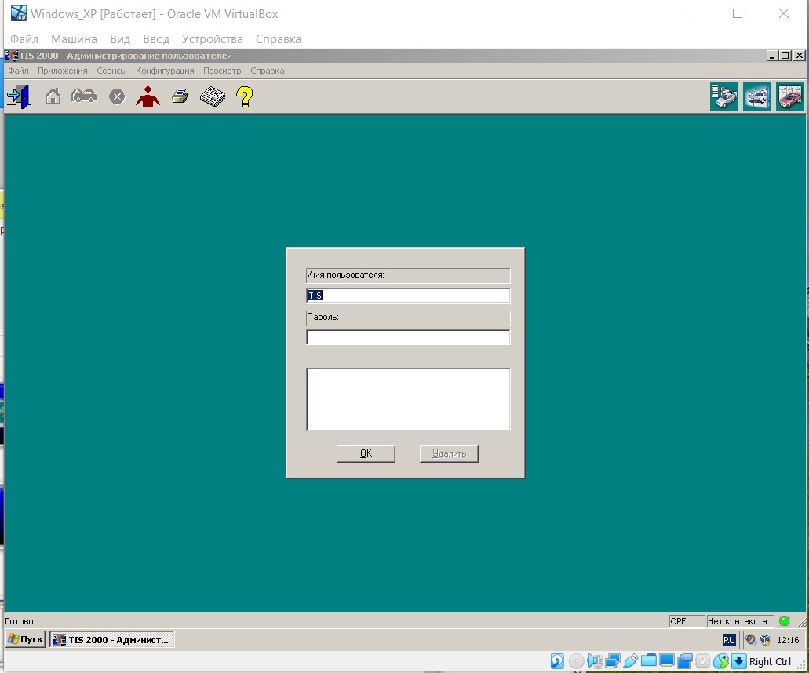Click the Удалить button in dialog
The image size is (809, 673).
click(449, 453)
